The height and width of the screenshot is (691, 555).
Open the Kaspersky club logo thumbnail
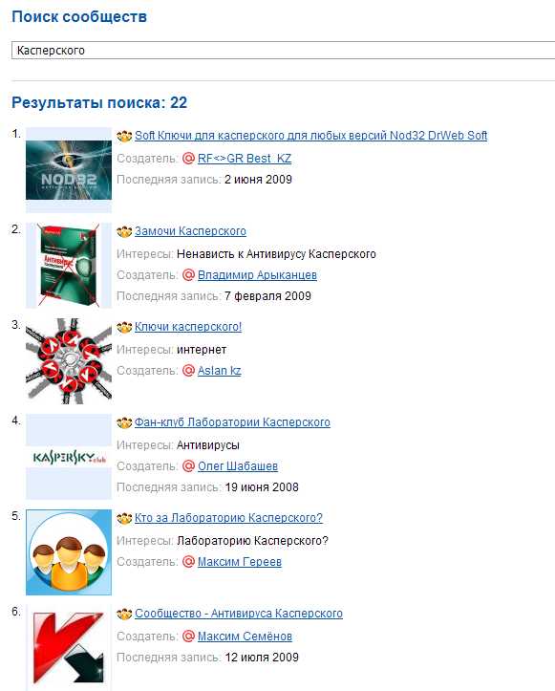coord(69,457)
